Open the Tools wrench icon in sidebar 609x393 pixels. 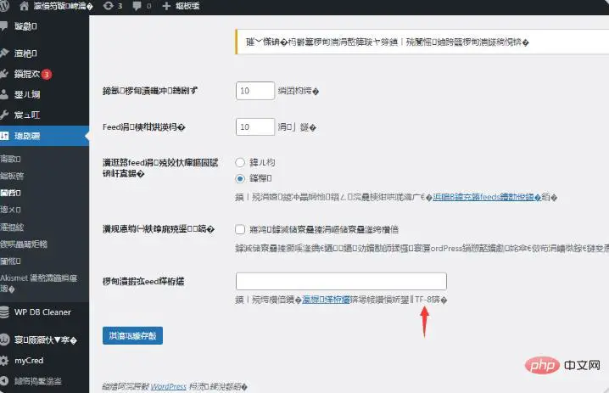[x=4, y=115]
